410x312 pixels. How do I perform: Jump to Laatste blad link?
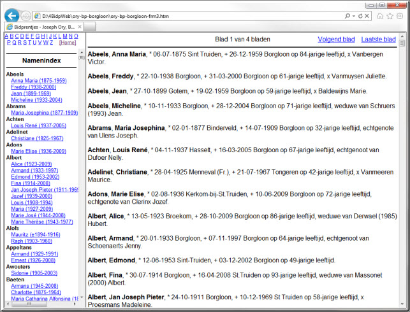click(x=378, y=39)
